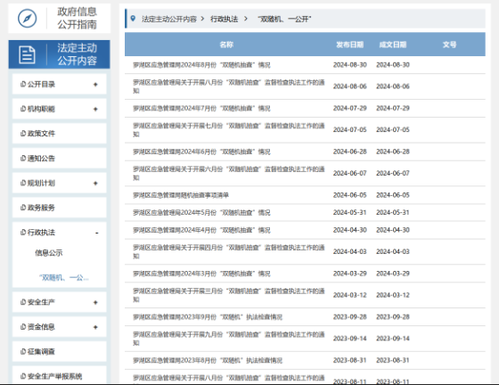Open 2024年7月份 "双随机抽查" 情况 article

point(201,109)
